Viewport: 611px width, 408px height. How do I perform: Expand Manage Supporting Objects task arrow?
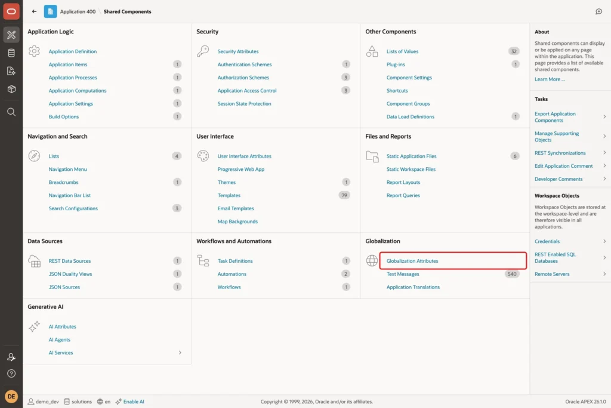(x=604, y=136)
